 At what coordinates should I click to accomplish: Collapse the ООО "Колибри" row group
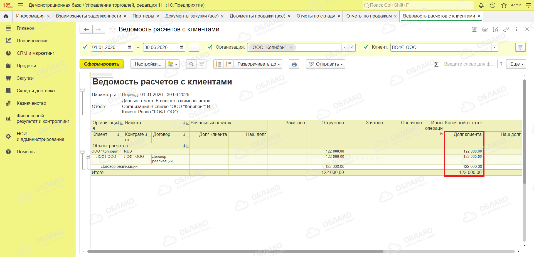coord(83,152)
